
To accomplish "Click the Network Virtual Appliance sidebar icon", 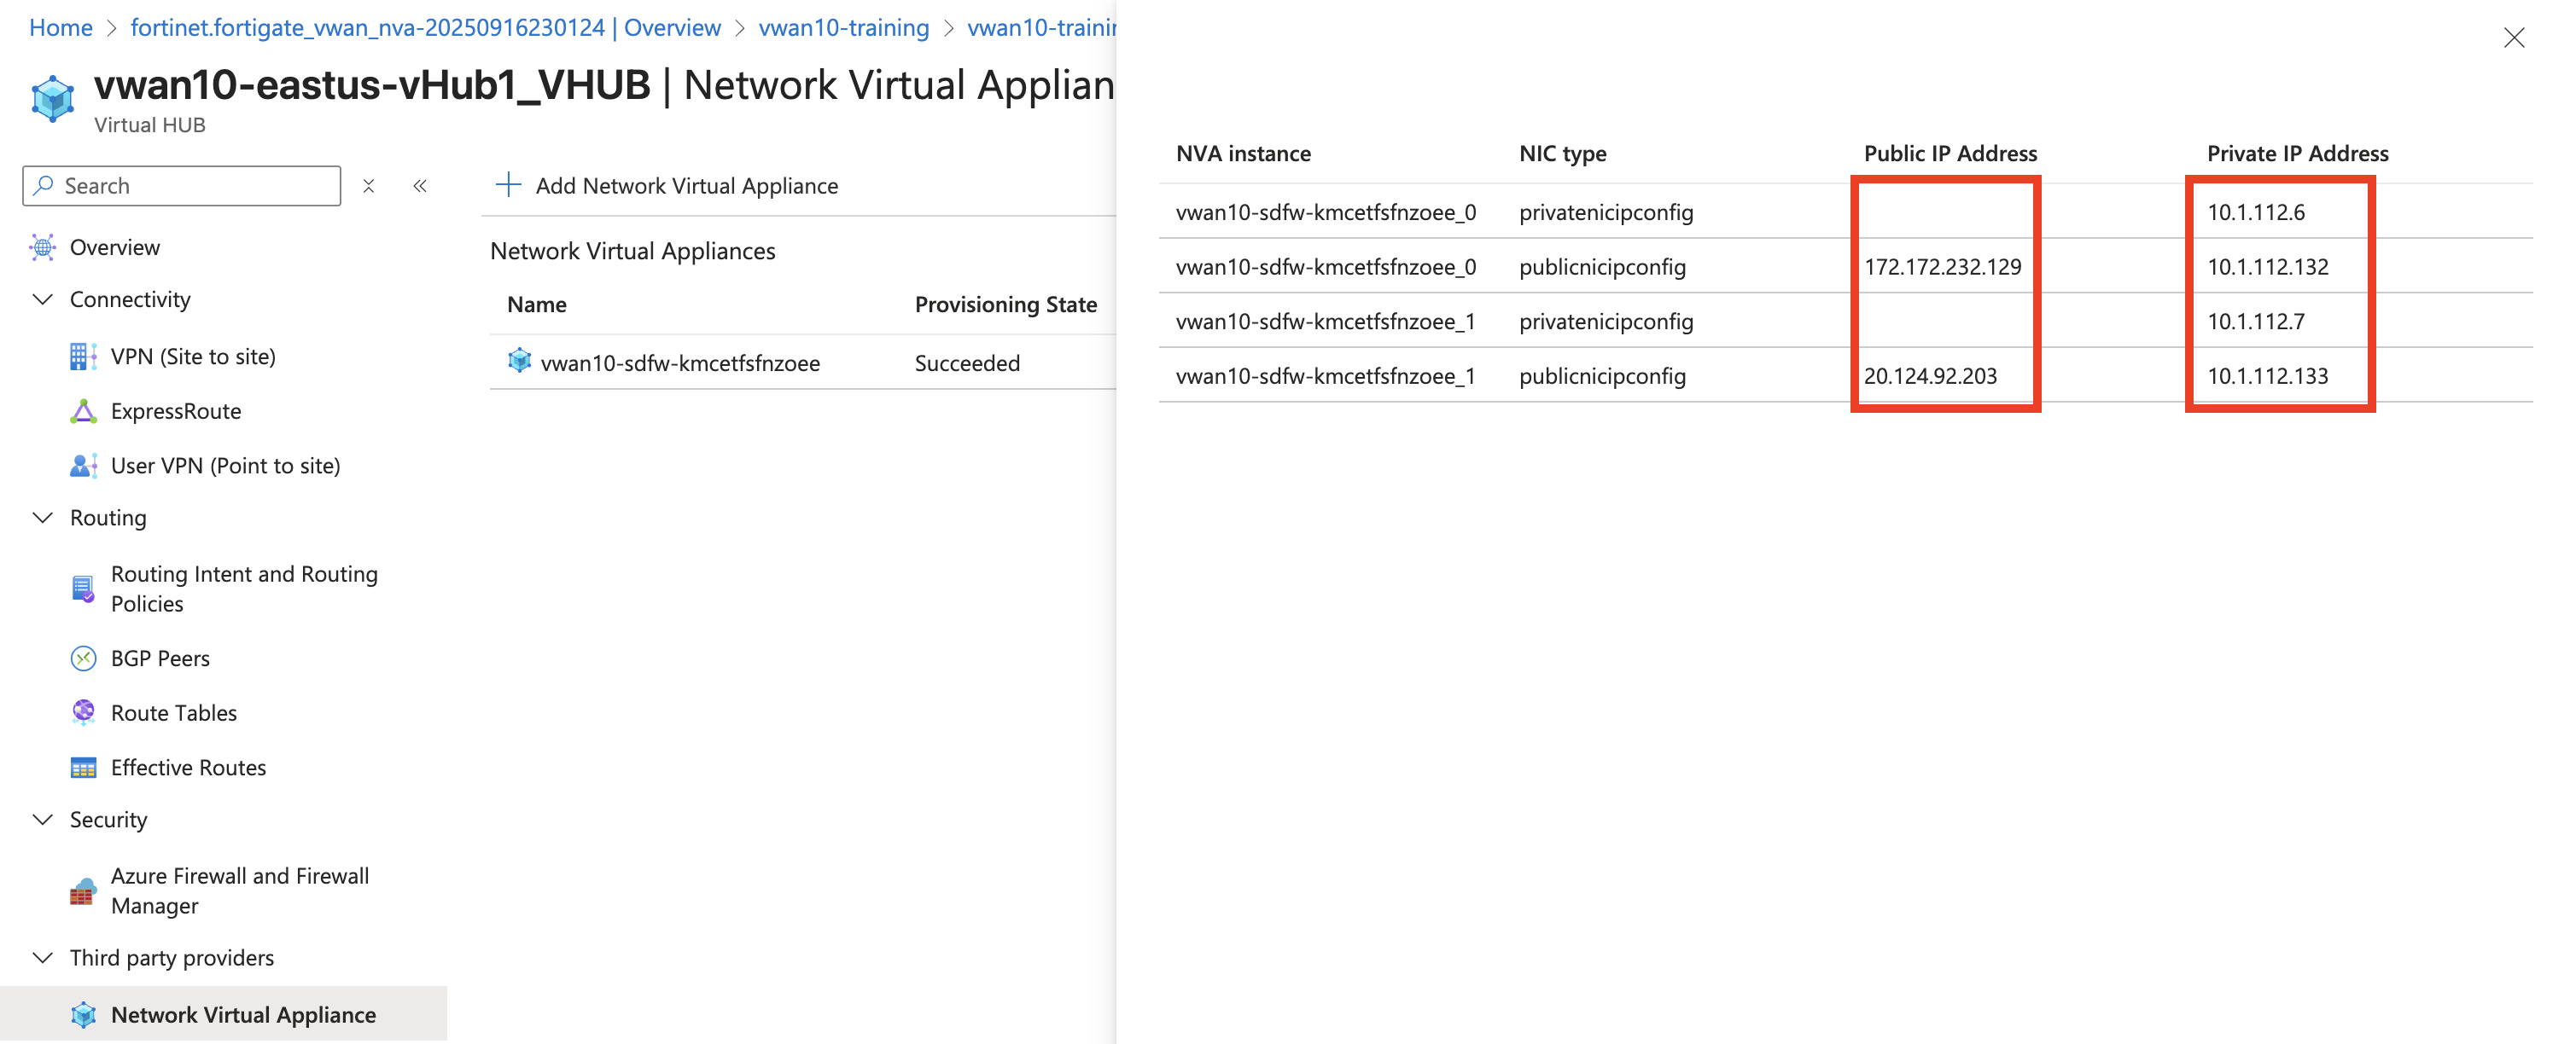I will [84, 1015].
